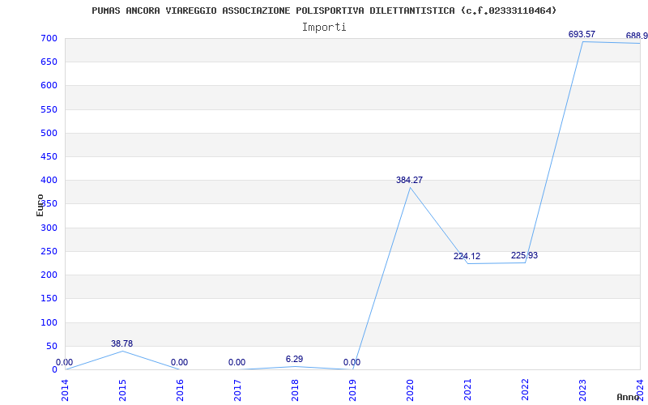Click the 2016 x-axis year label
Screen dimensions: 648x405
pyautogui.click(x=180, y=390)
